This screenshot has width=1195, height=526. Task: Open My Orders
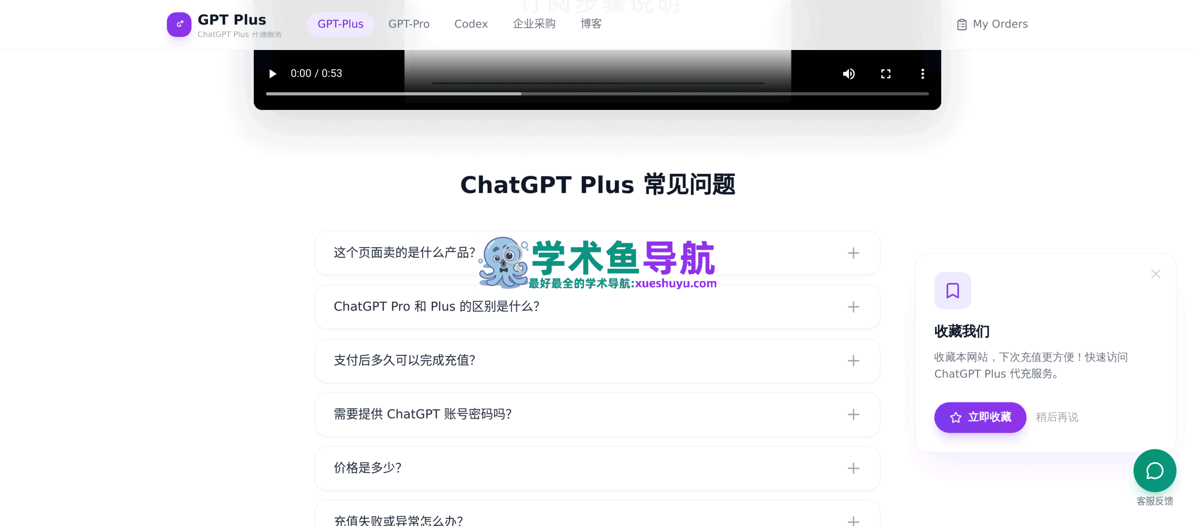point(992,24)
